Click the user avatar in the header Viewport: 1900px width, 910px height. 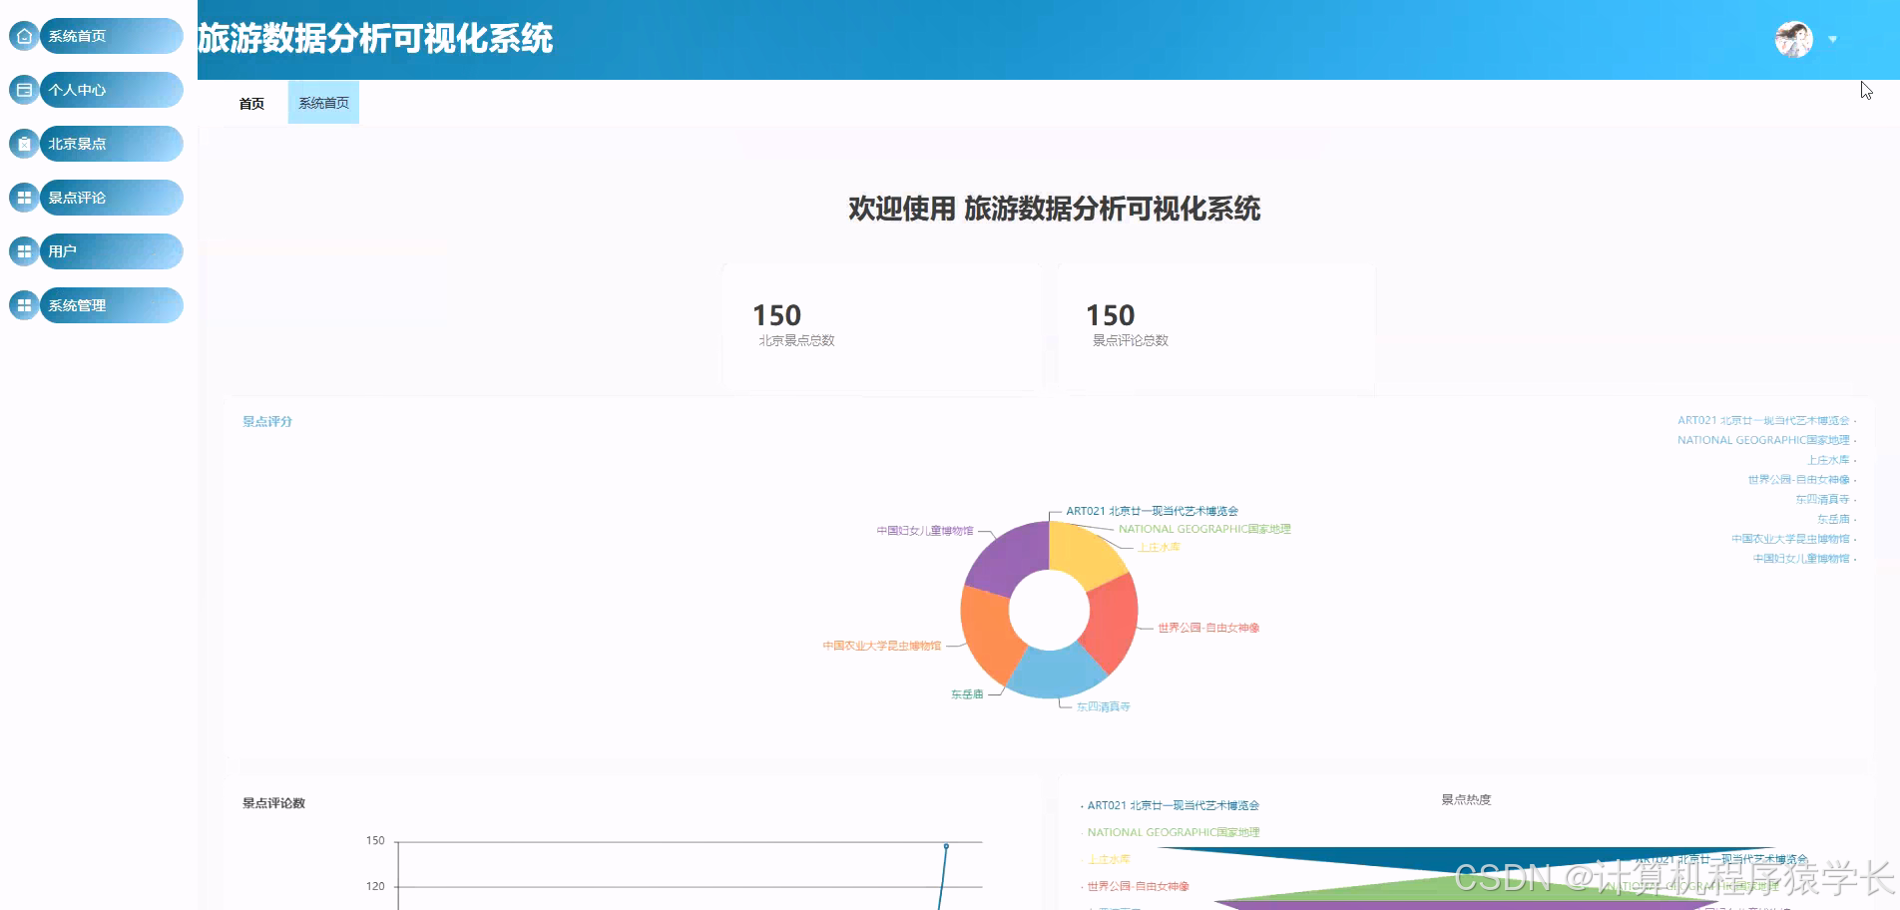point(1792,40)
